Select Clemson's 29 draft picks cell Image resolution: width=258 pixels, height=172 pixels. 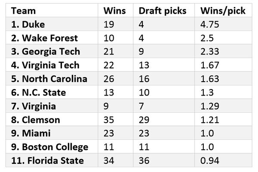144,120
